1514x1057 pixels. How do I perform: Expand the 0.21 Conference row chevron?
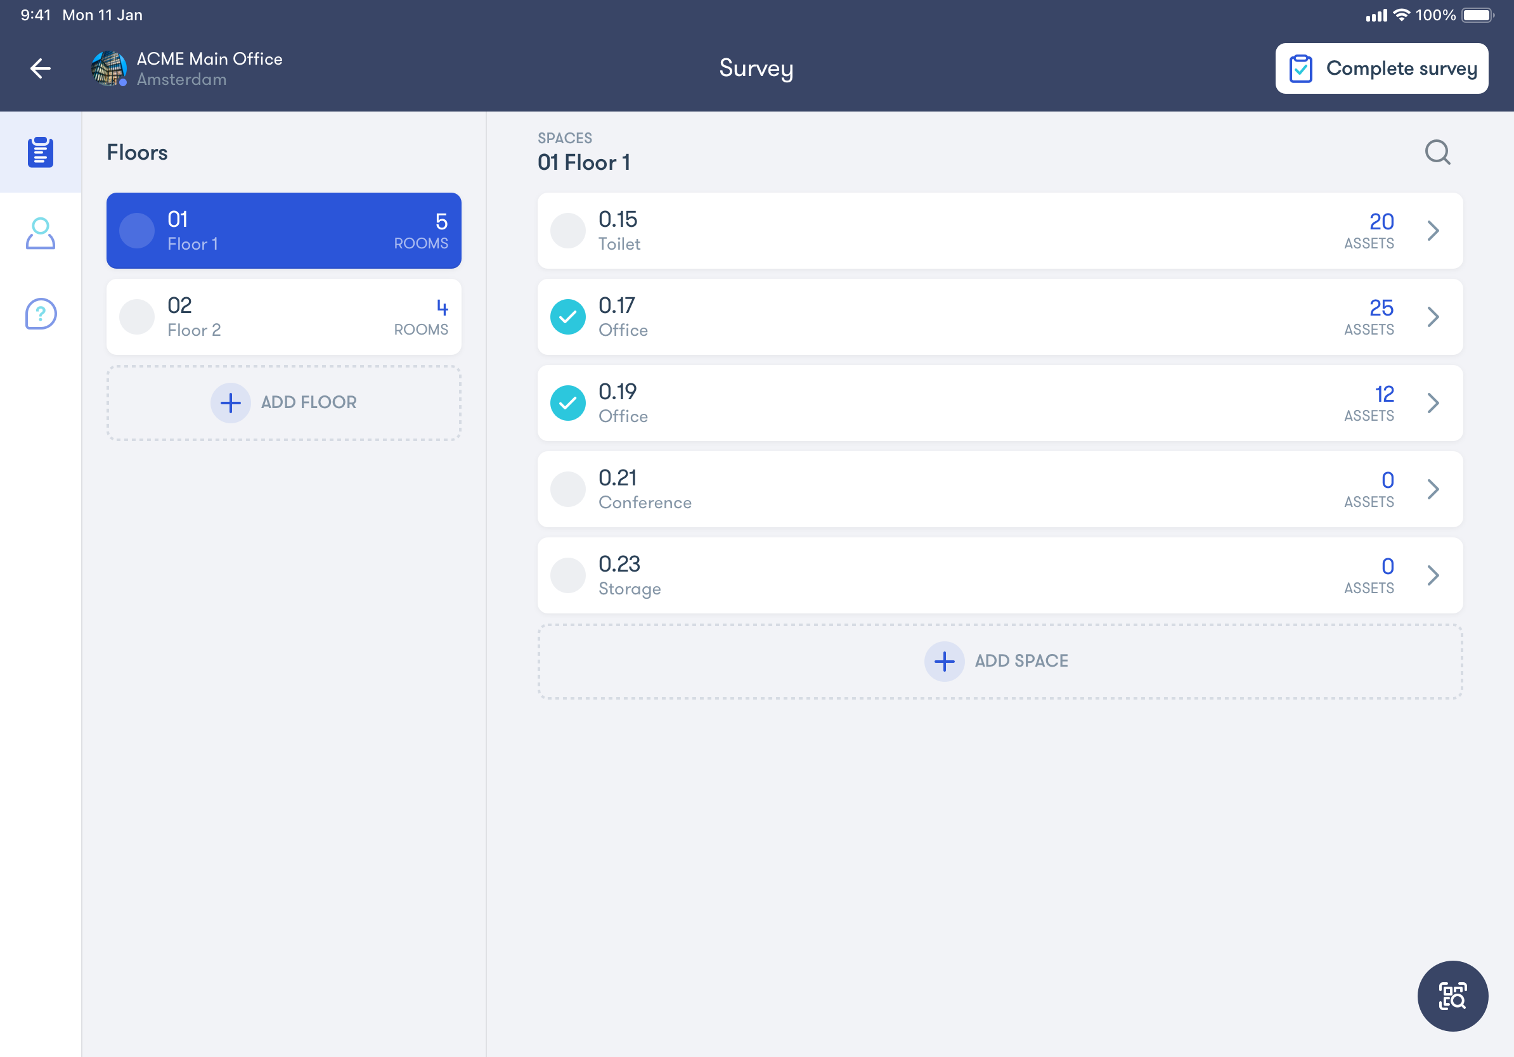(1432, 489)
